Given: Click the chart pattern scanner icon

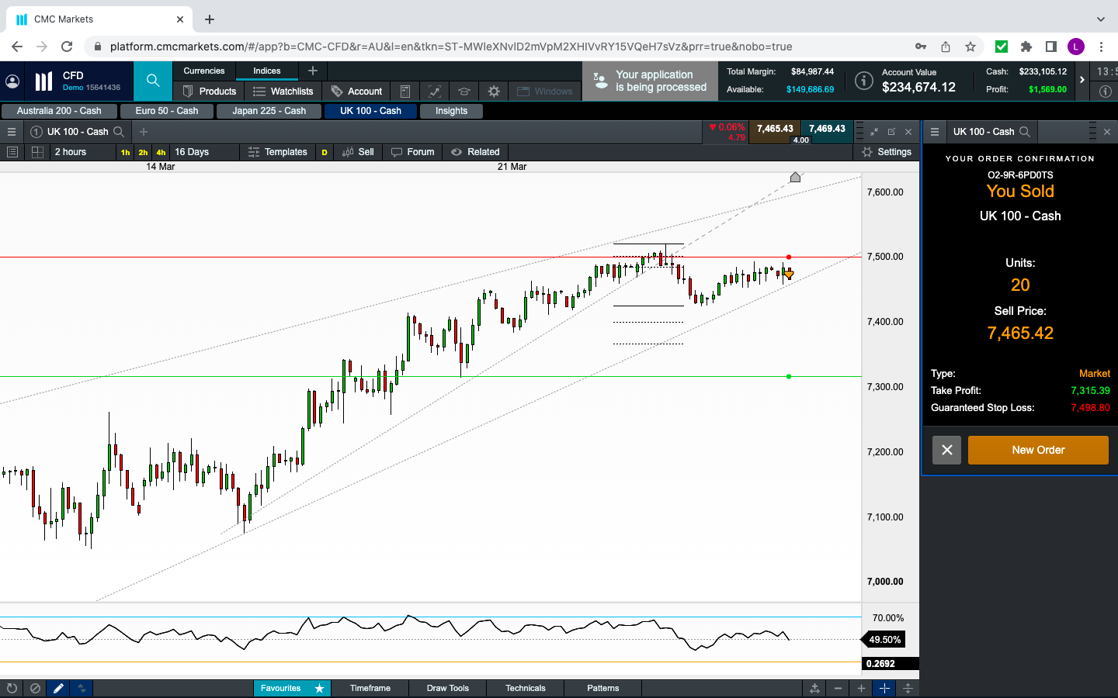Looking at the screenshot, I should [x=434, y=92].
